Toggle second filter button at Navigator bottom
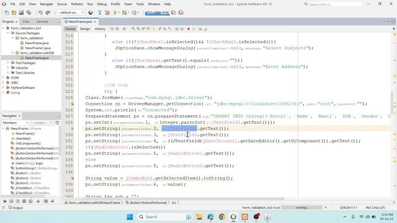 coord(11,201)
